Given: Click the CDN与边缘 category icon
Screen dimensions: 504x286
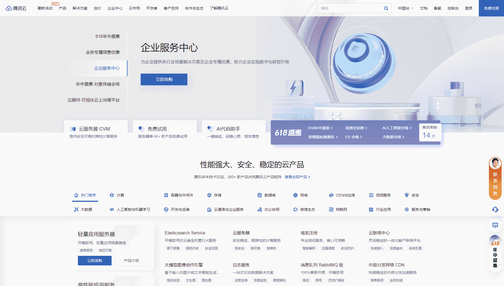Looking at the screenshot, I should click(x=331, y=195).
